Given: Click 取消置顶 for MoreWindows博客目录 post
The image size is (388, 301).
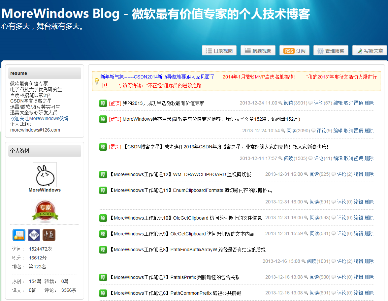Looking at the screenshot, I should (354, 131).
